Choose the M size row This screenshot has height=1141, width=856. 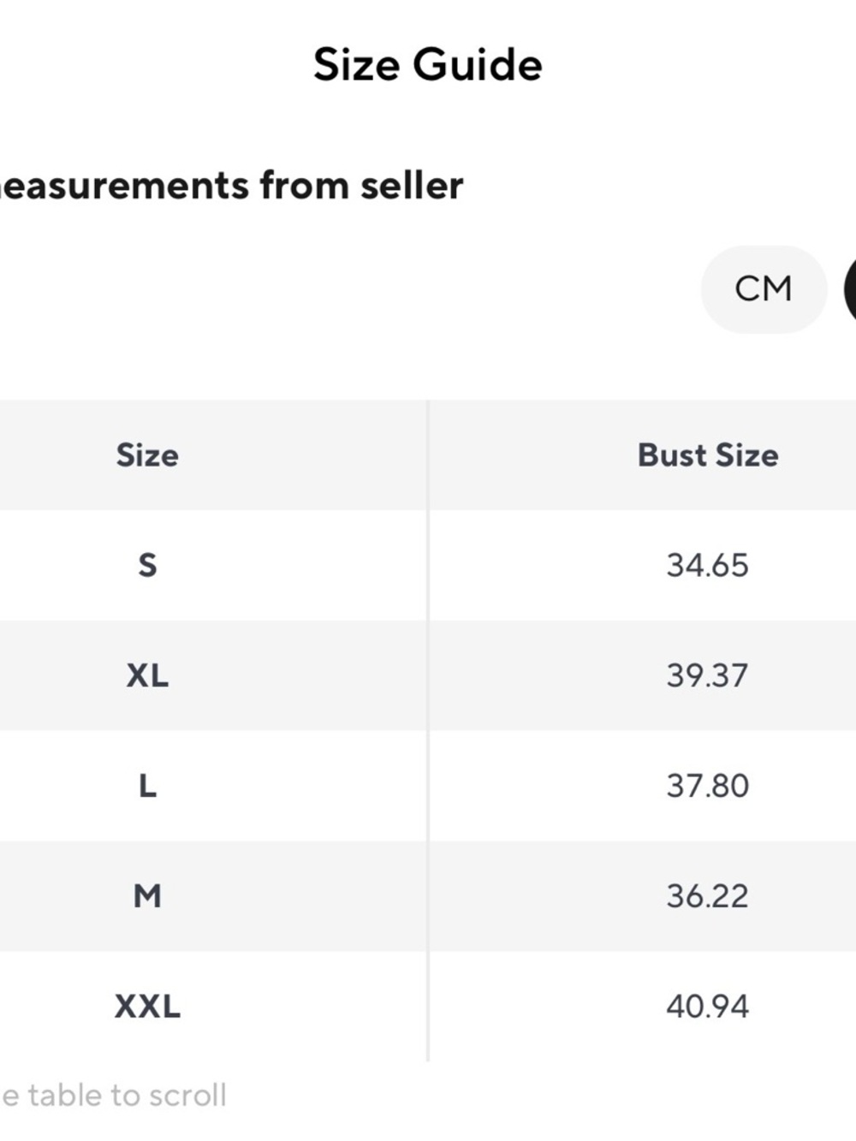[x=428, y=896]
